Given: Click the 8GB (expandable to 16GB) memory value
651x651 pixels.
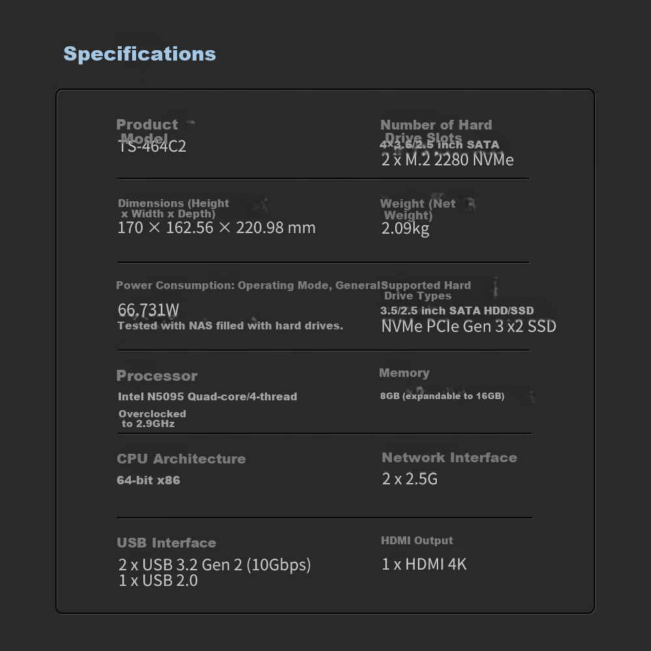Looking at the screenshot, I should click(442, 396).
